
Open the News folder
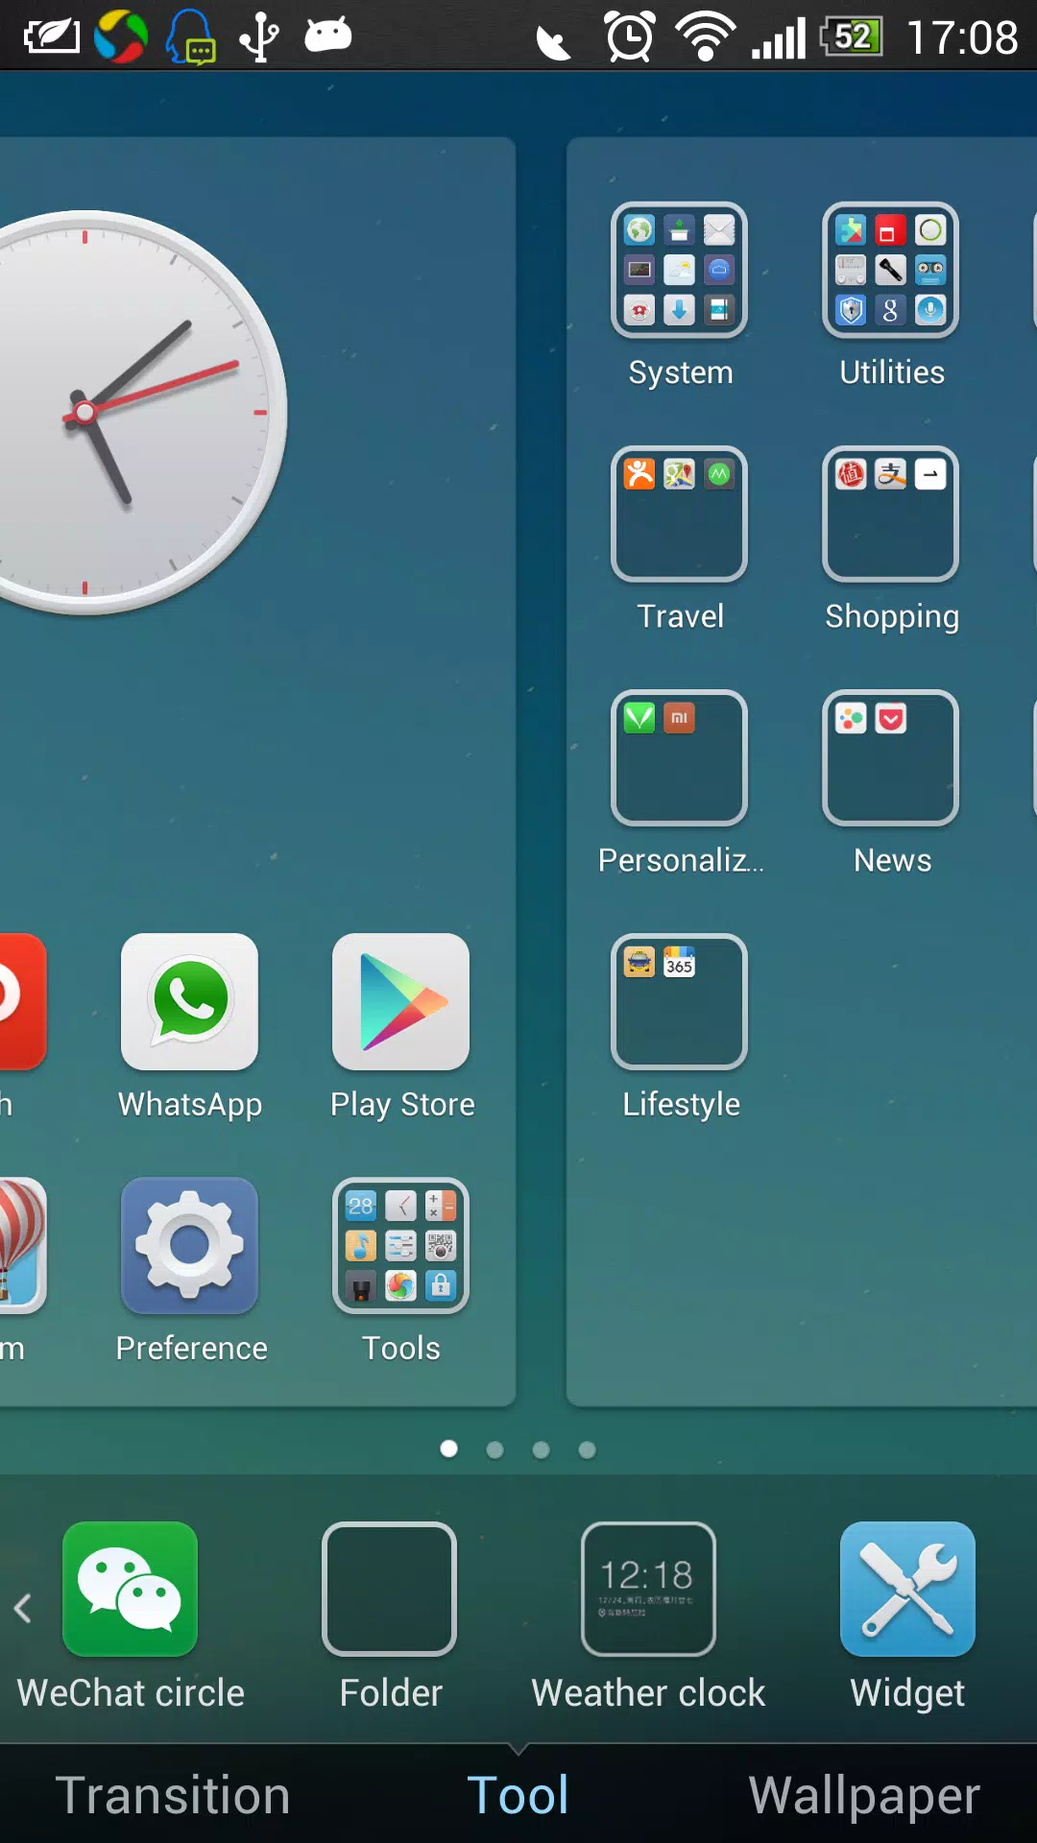coord(890,757)
